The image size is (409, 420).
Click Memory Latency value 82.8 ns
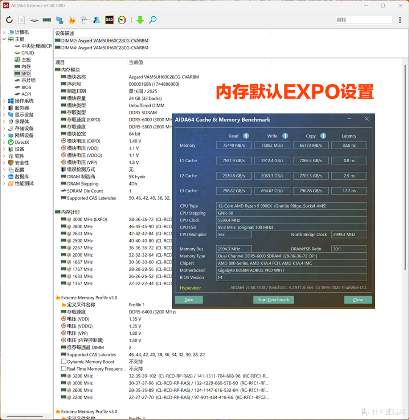[349, 146]
